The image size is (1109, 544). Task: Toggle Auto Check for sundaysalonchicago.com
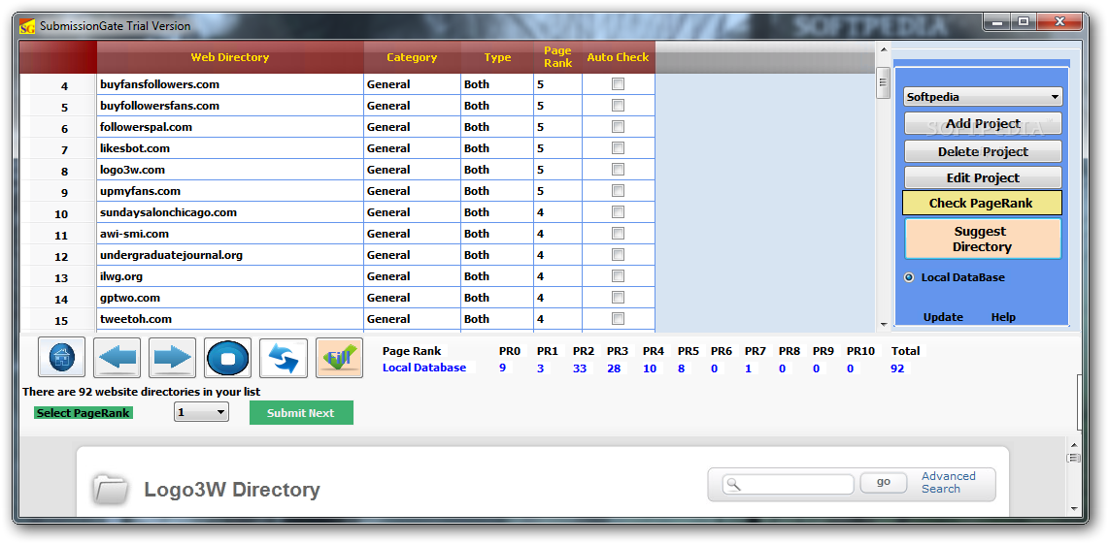[x=619, y=212]
